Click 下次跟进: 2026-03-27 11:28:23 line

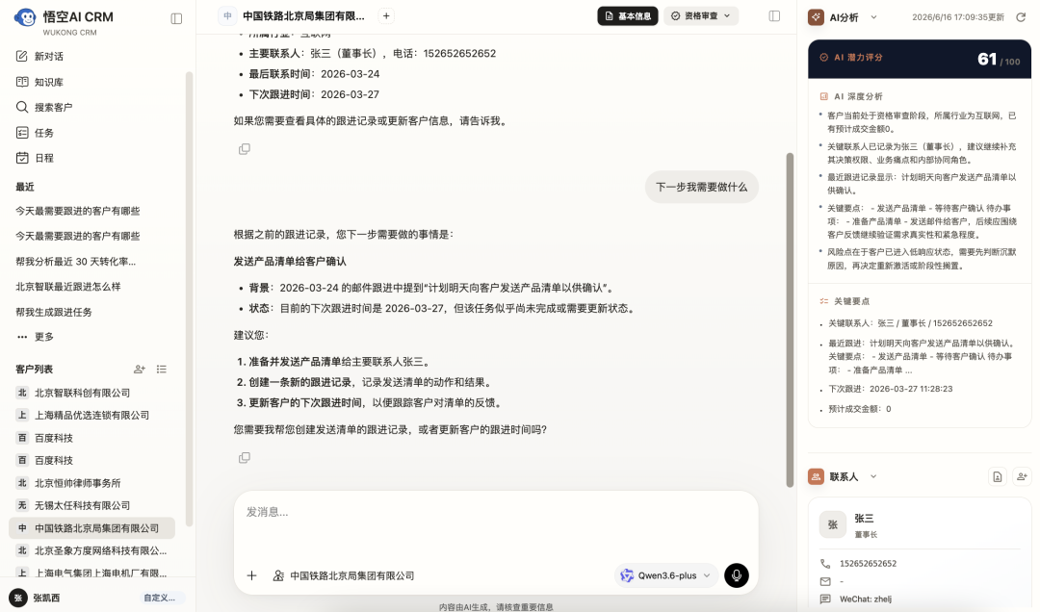point(890,389)
